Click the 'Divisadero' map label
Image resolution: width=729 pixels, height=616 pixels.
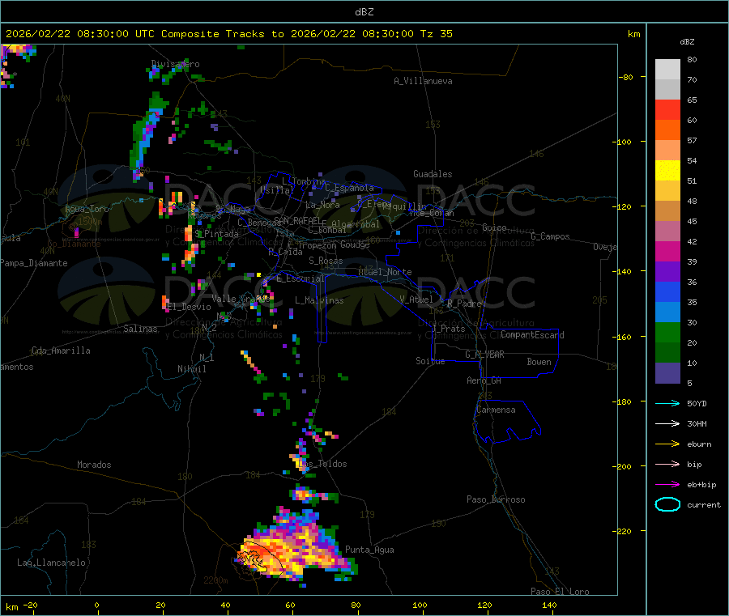tap(176, 64)
